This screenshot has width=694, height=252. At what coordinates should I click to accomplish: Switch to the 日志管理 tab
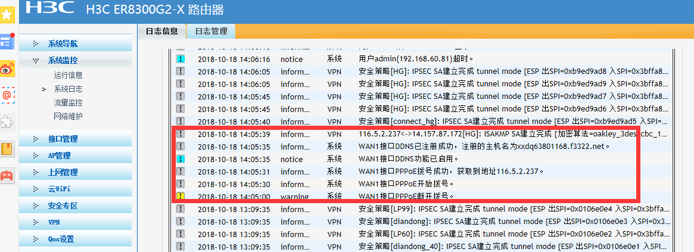point(211,31)
